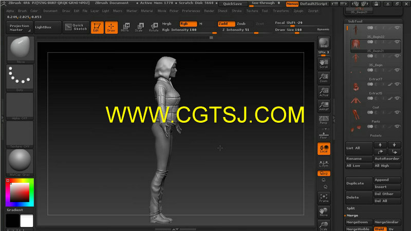Toggle Perspective (Persp) view

point(324,120)
